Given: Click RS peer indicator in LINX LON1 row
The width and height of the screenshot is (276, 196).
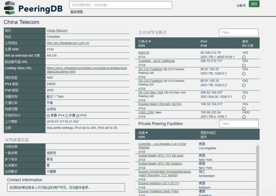Looking at the screenshot, I should tap(244, 117).
